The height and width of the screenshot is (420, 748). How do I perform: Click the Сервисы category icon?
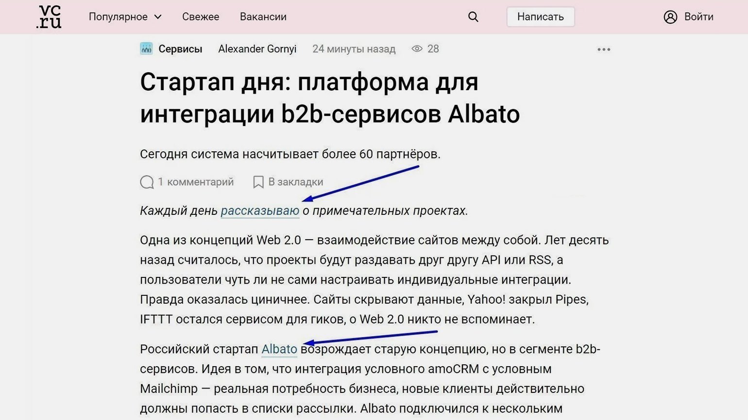146,49
